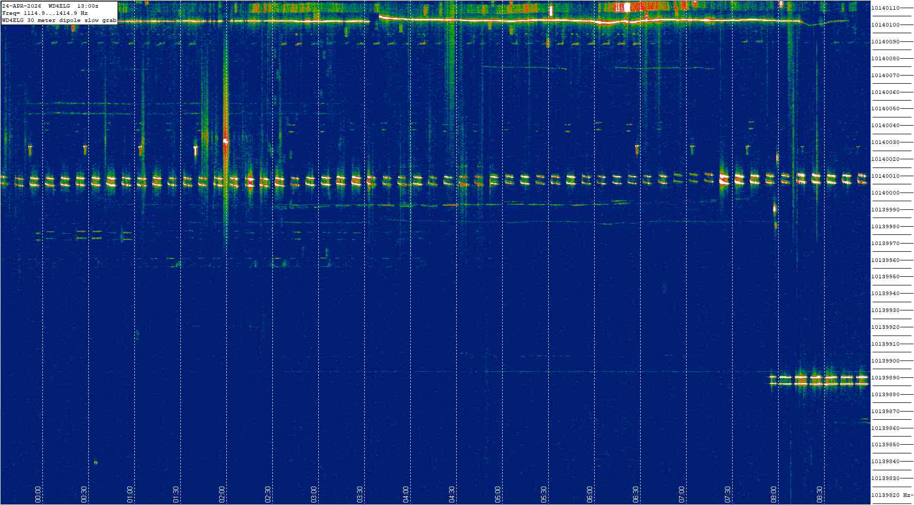This screenshot has height=505, width=914.
Task: Click the 04:30 time label
Action: click(452, 494)
